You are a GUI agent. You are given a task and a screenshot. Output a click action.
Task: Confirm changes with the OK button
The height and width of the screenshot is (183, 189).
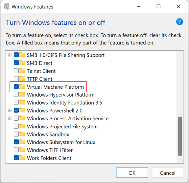[132, 172]
